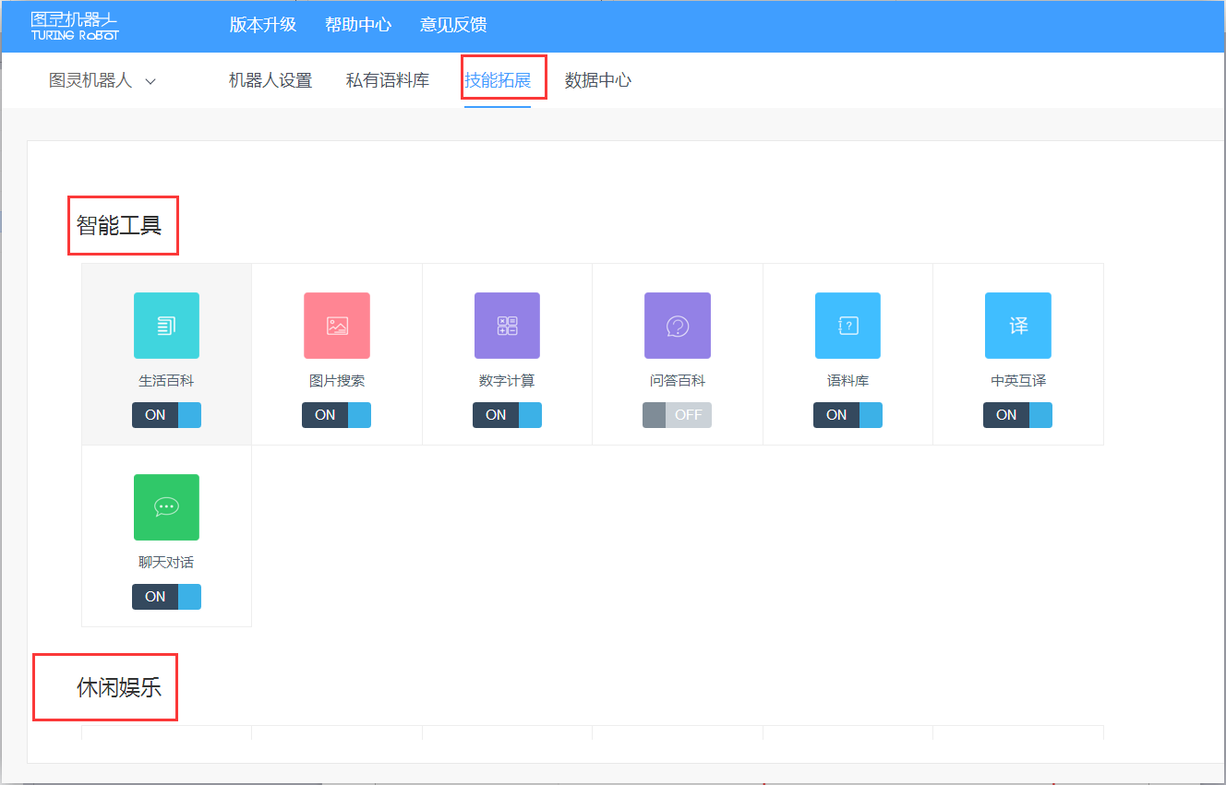Open the 聊天对话 green chat icon
Screen dimensions: 1226x785
(166, 507)
